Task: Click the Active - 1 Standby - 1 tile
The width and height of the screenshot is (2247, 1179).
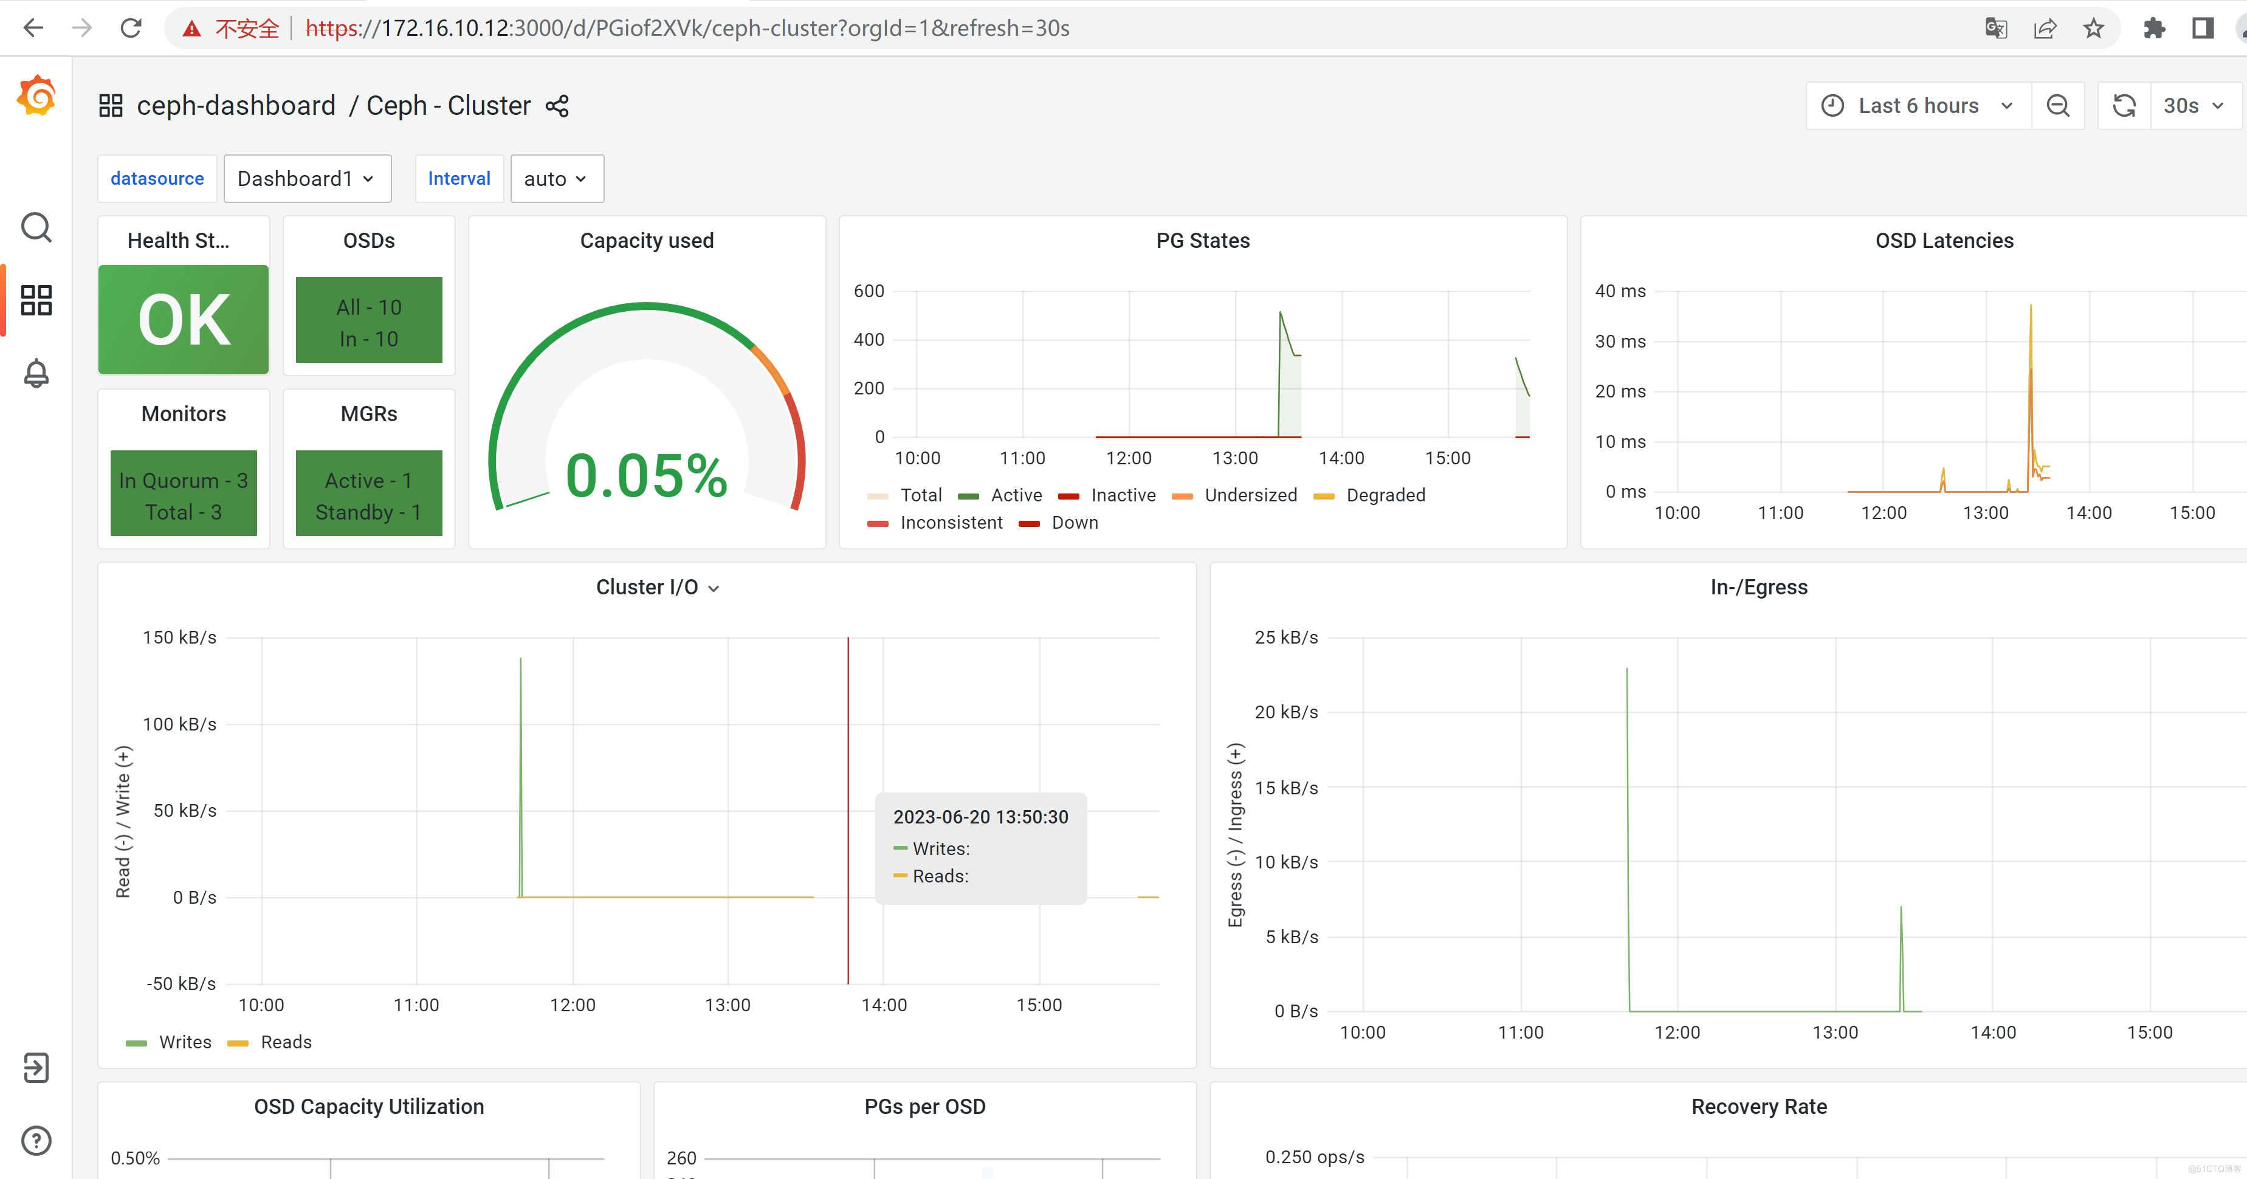Action: [x=369, y=493]
